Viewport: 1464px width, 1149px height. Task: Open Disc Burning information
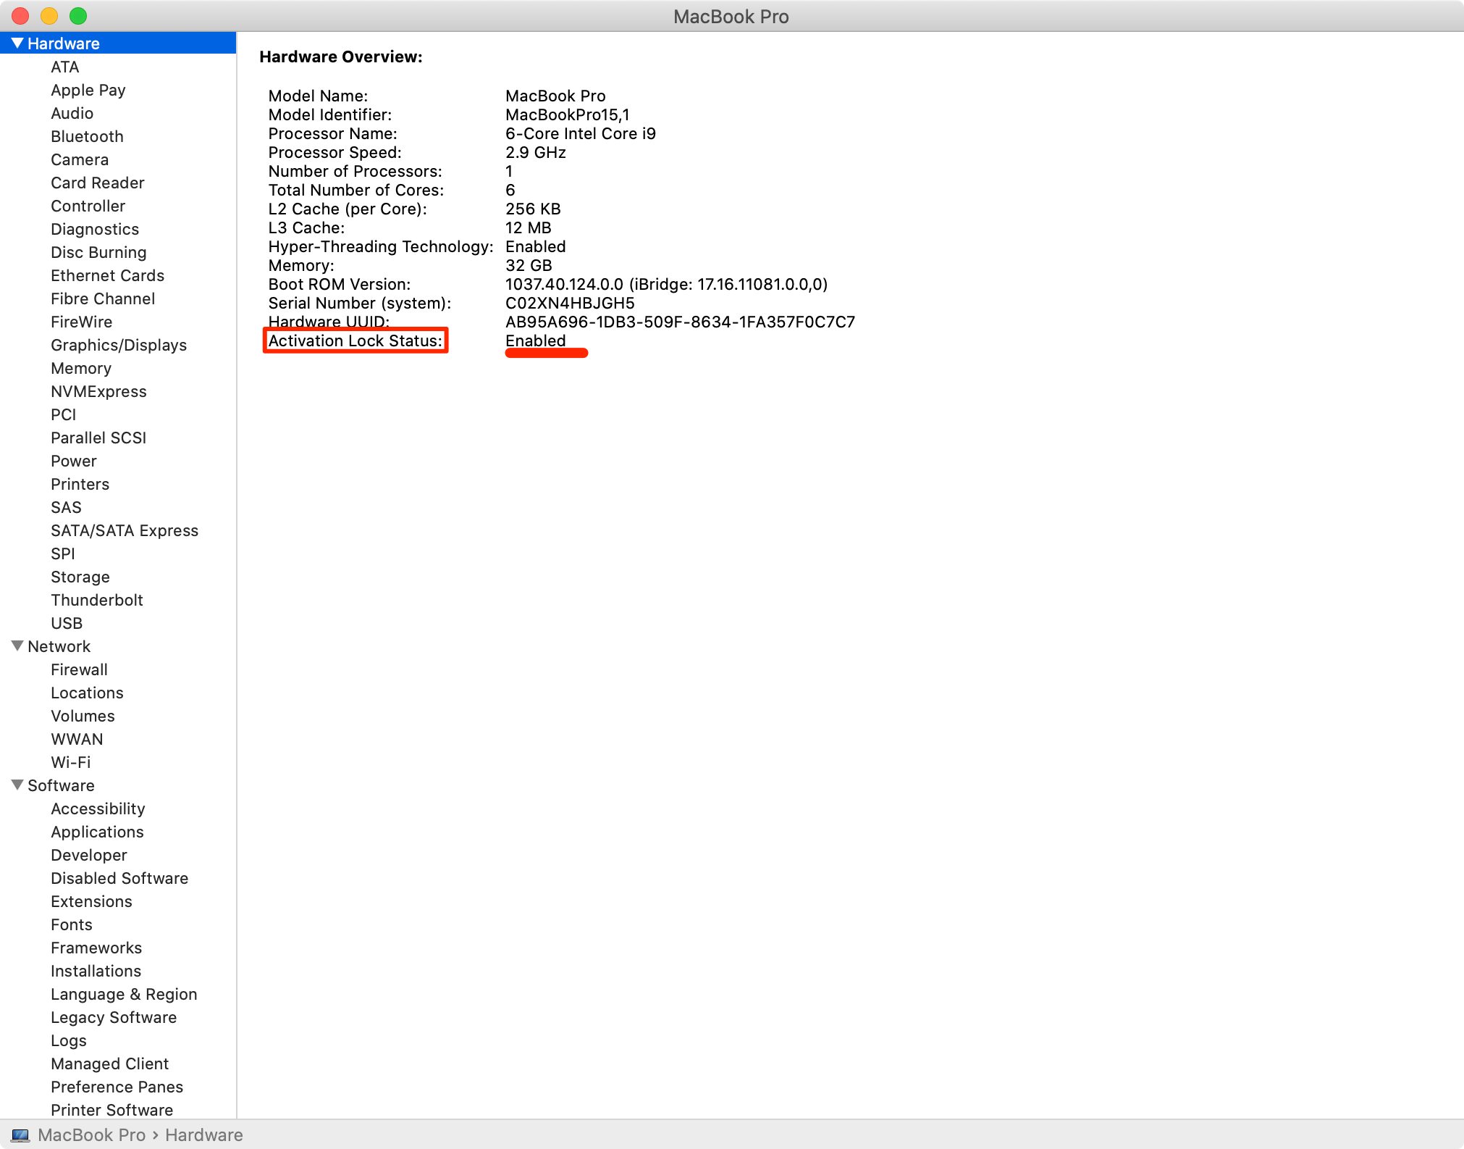tap(98, 252)
